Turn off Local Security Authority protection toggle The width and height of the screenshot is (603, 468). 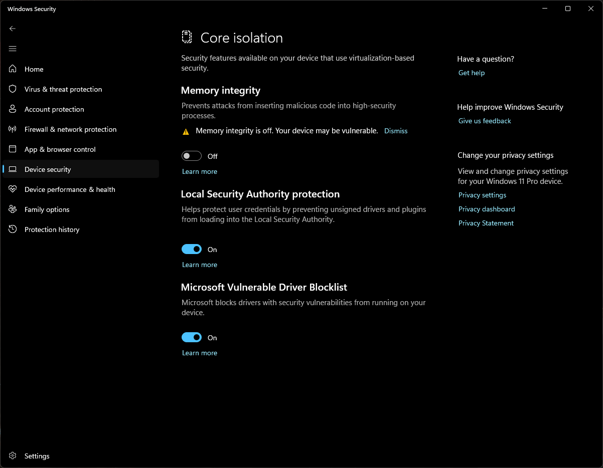click(192, 250)
